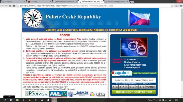Viewport: 183px width, 102px height.
Task: Open the Plocha desktop toolbar
Action: [x=150, y=100]
